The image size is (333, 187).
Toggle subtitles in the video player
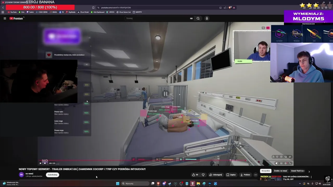click(x=281, y=163)
